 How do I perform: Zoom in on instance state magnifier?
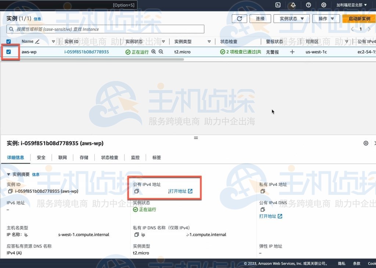(154, 52)
